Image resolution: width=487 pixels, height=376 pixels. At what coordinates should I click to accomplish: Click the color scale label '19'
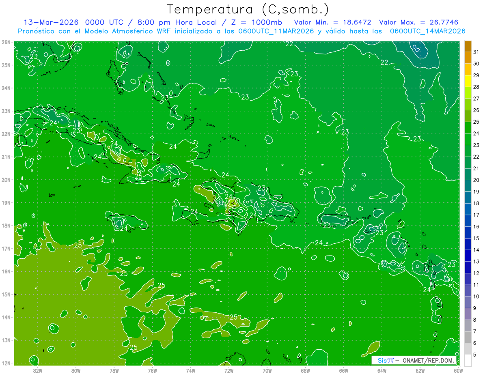pos(476,192)
